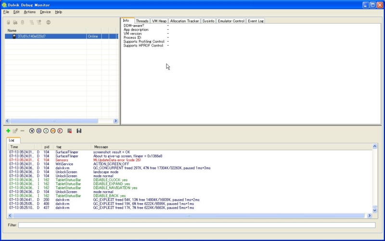
Task: Open the Actions menu
Action: (30, 12)
